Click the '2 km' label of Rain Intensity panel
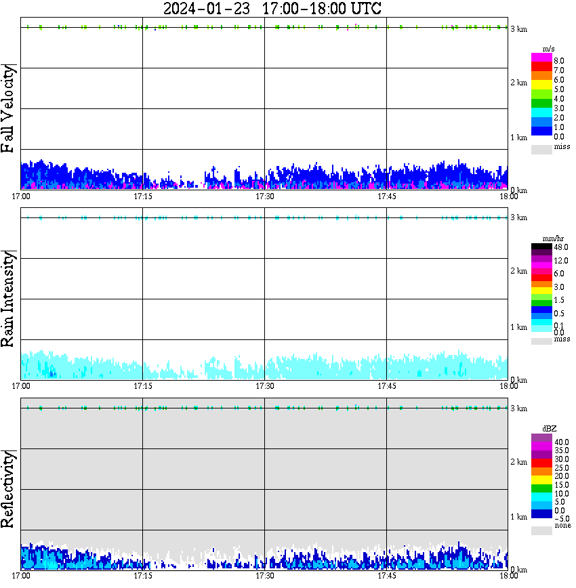 click(519, 271)
